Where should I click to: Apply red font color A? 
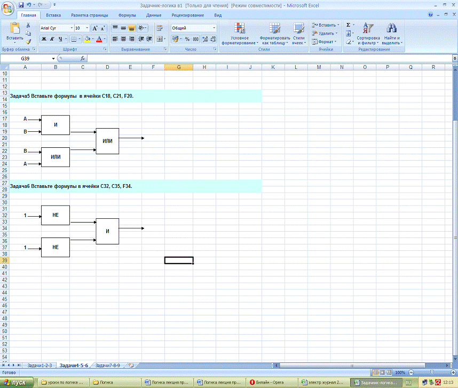99,39
